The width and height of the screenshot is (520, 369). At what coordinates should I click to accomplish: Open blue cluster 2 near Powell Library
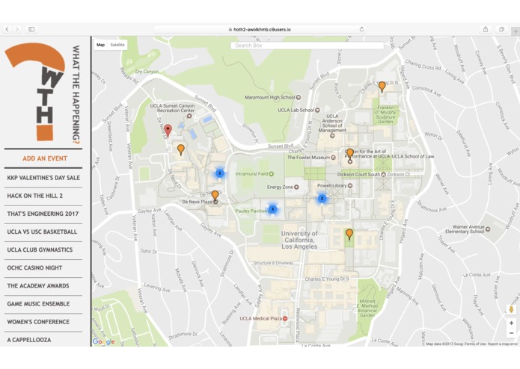tap(322, 199)
